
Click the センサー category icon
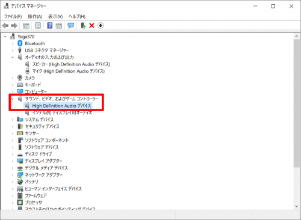point(20,133)
